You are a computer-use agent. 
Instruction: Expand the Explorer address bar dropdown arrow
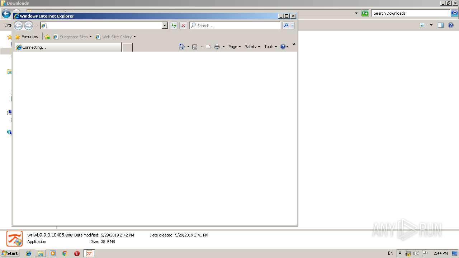click(356, 13)
